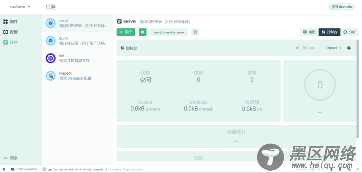Screen dimensions: 362x173
Task: Click the serve title clipboard icon
Action: coord(119,21)
